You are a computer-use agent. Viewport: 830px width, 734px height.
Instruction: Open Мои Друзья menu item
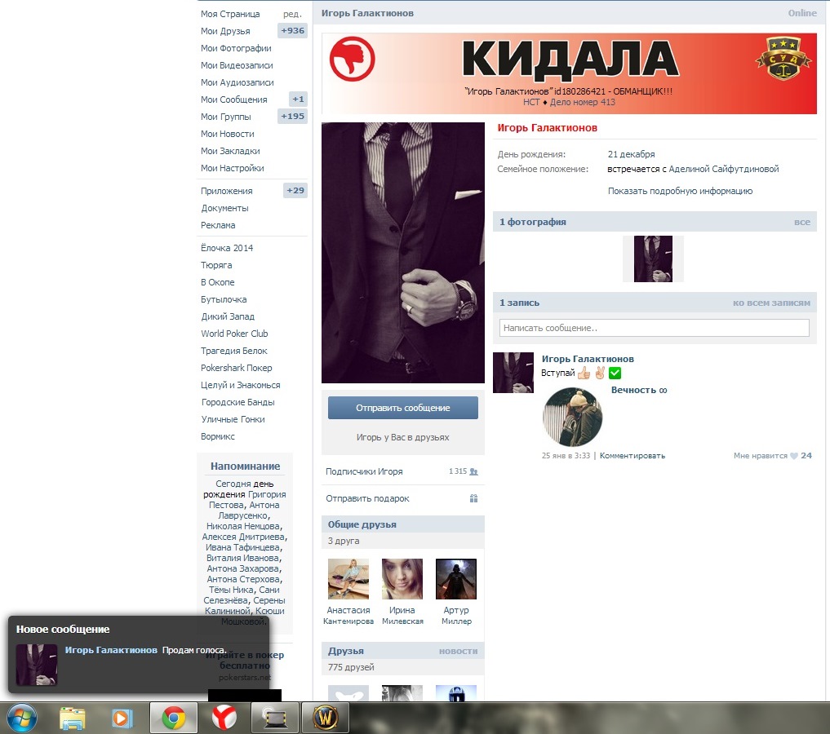225,31
